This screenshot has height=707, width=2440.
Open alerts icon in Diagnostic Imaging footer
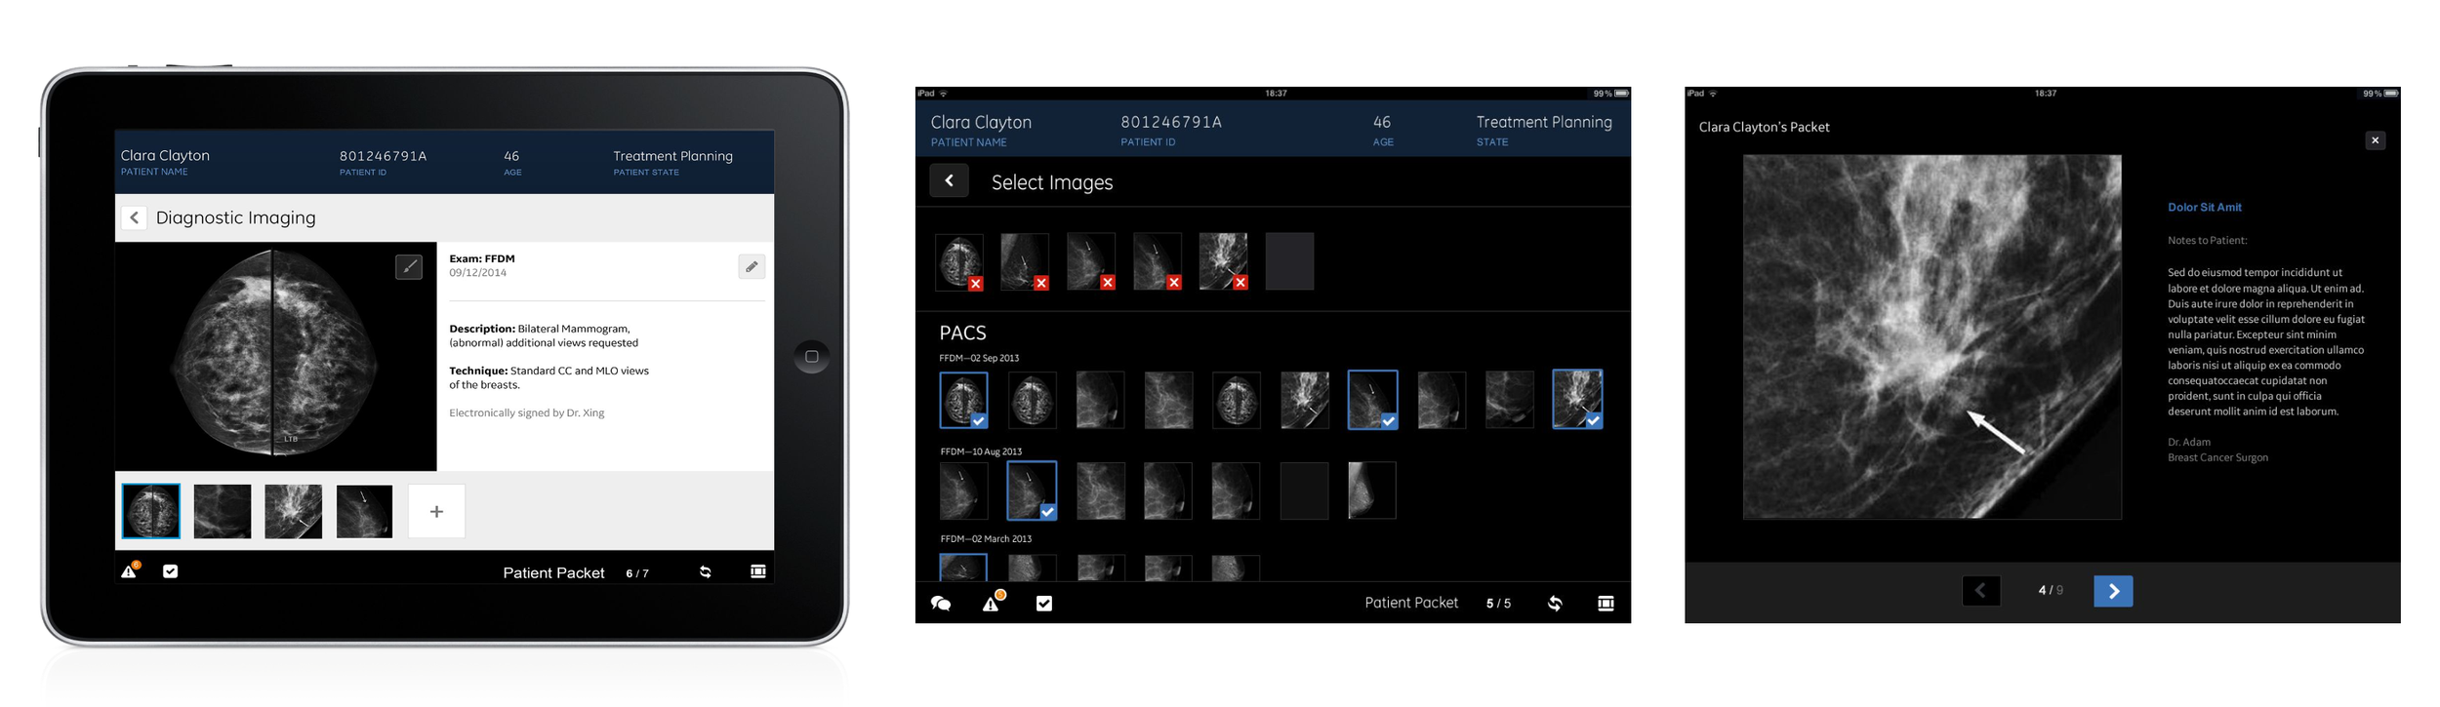point(130,570)
